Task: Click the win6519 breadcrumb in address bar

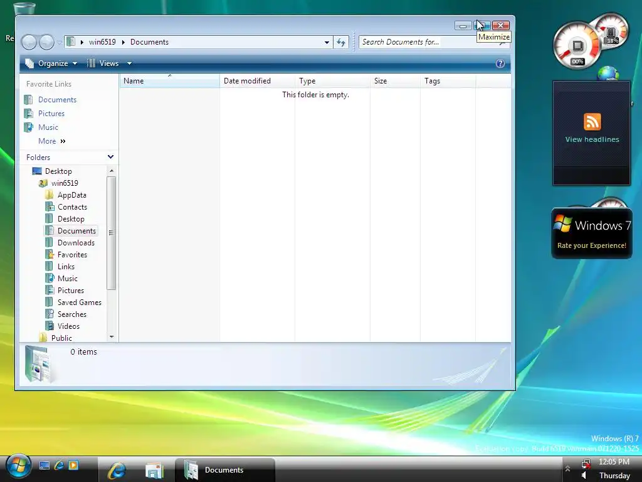Action: pyautogui.click(x=102, y=42)
